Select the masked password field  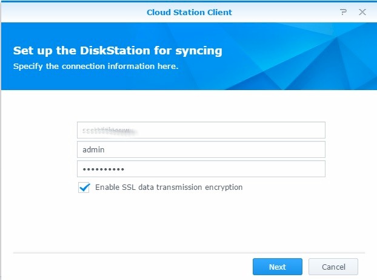click(201, 169)
